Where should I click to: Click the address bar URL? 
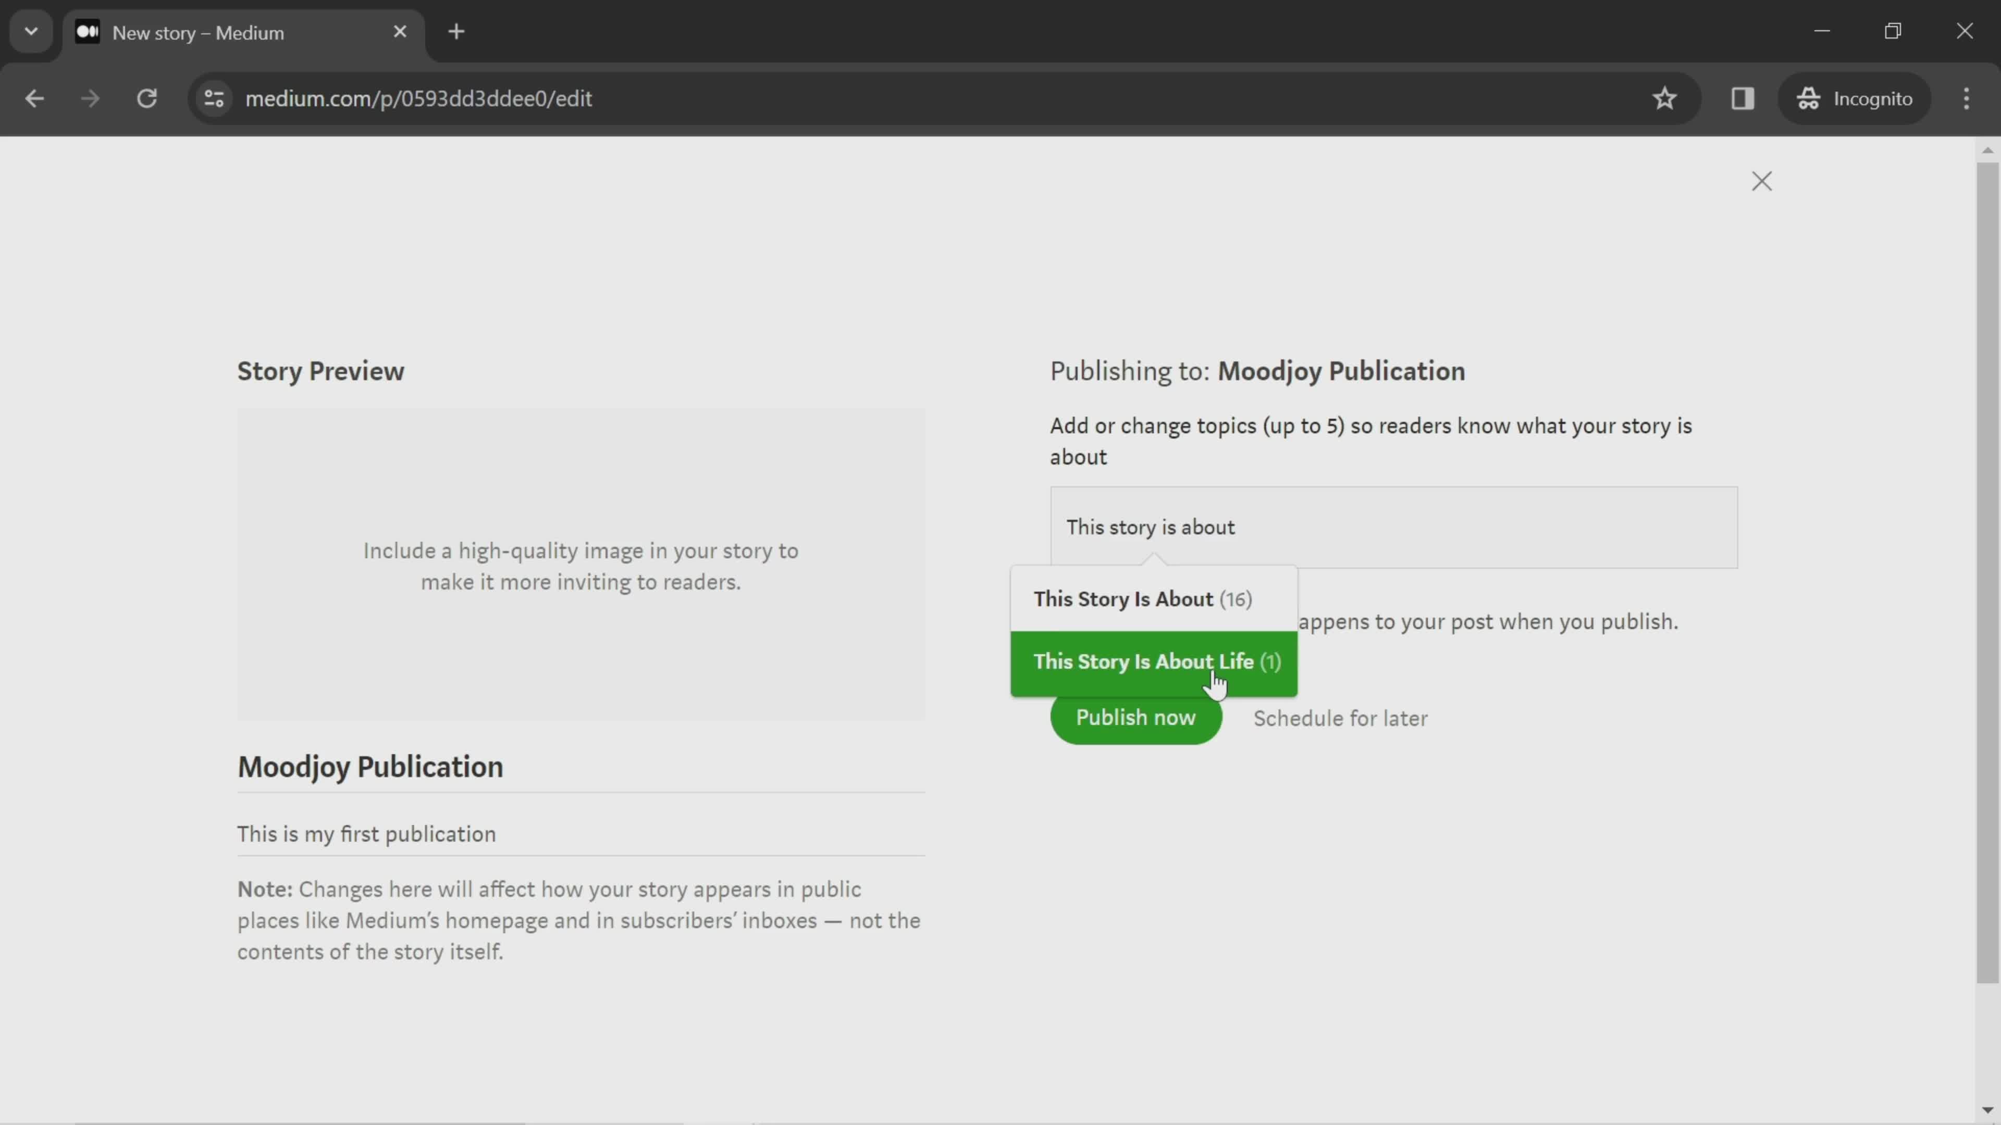coord(418,98)
